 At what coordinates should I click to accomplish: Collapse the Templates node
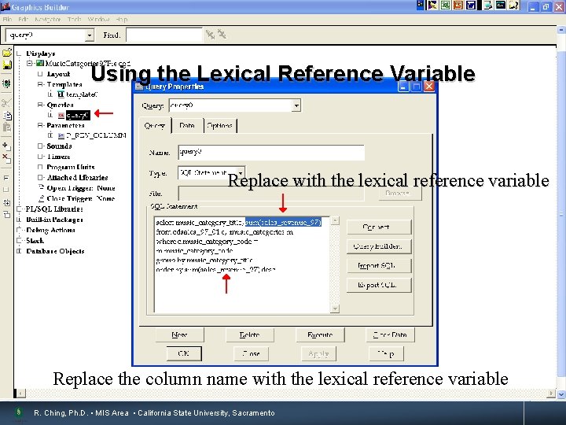(40, 84)
